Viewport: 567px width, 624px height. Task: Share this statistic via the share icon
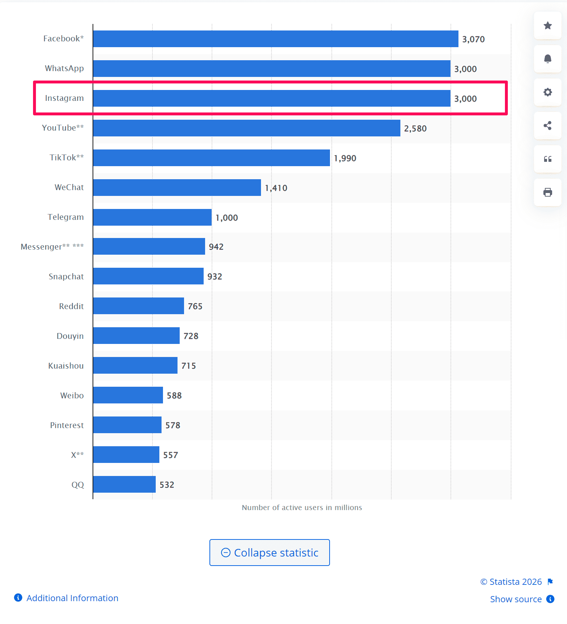(x=547, y=126)
